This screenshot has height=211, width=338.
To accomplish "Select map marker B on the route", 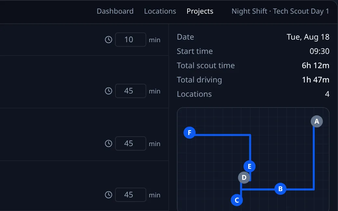I will click(280, 189).
